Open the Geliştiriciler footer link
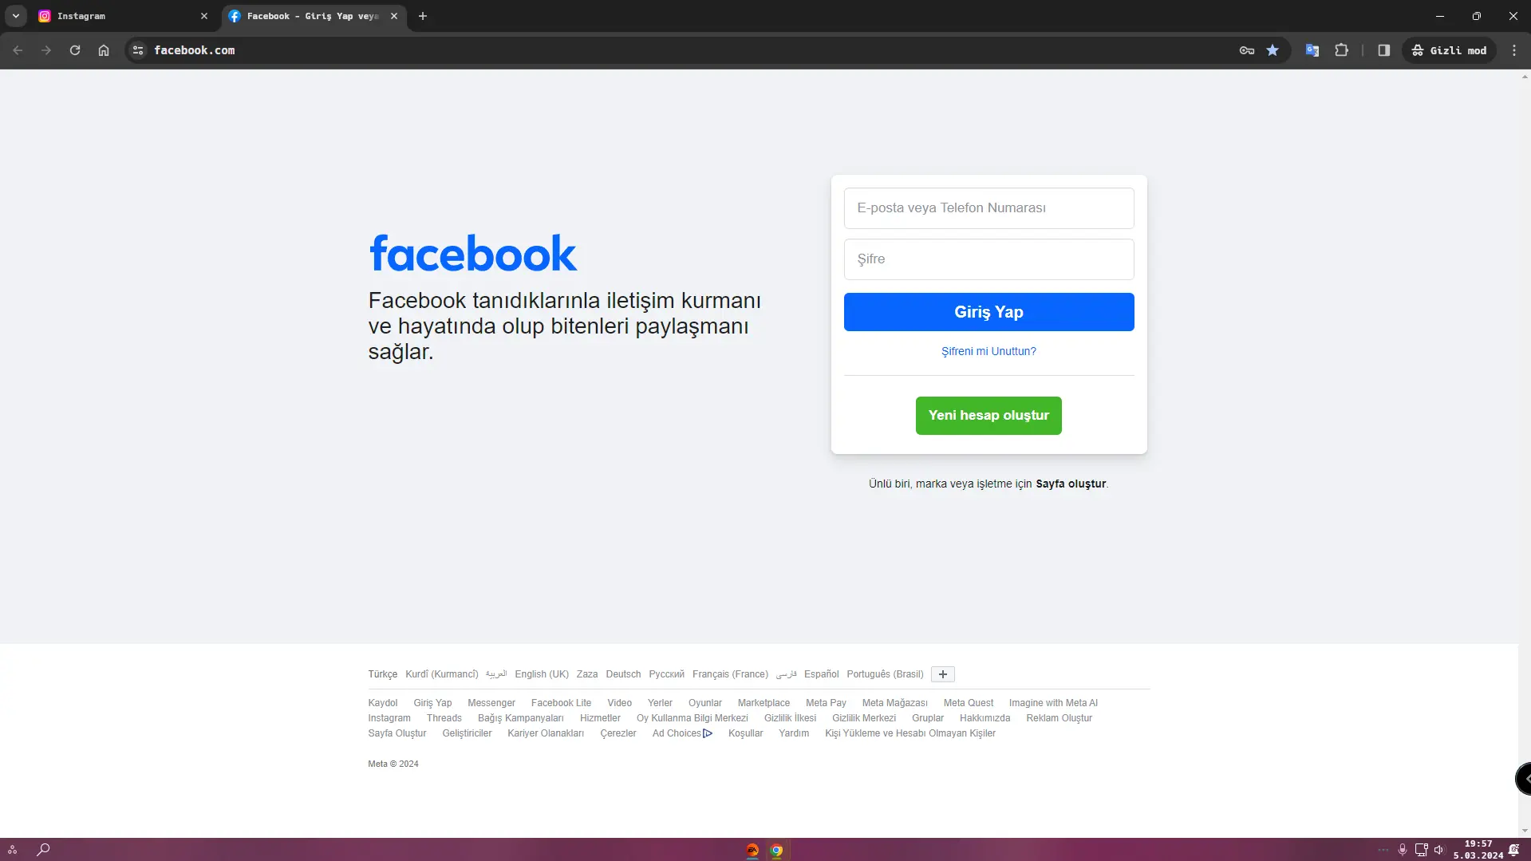 [467, 733]
